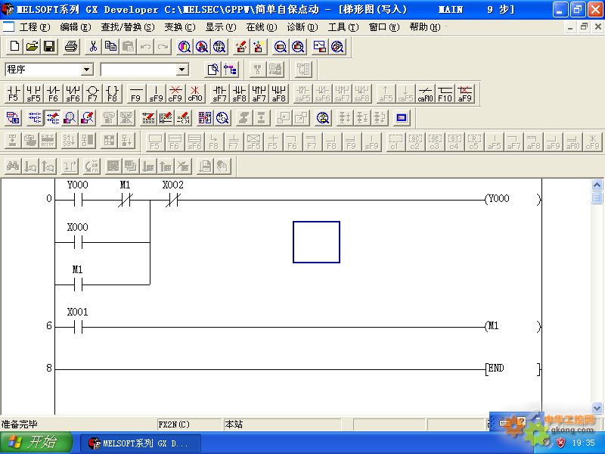Print using the printer icon
The height and width of the screenshot is (454, 605).
[x=71, y=46]
